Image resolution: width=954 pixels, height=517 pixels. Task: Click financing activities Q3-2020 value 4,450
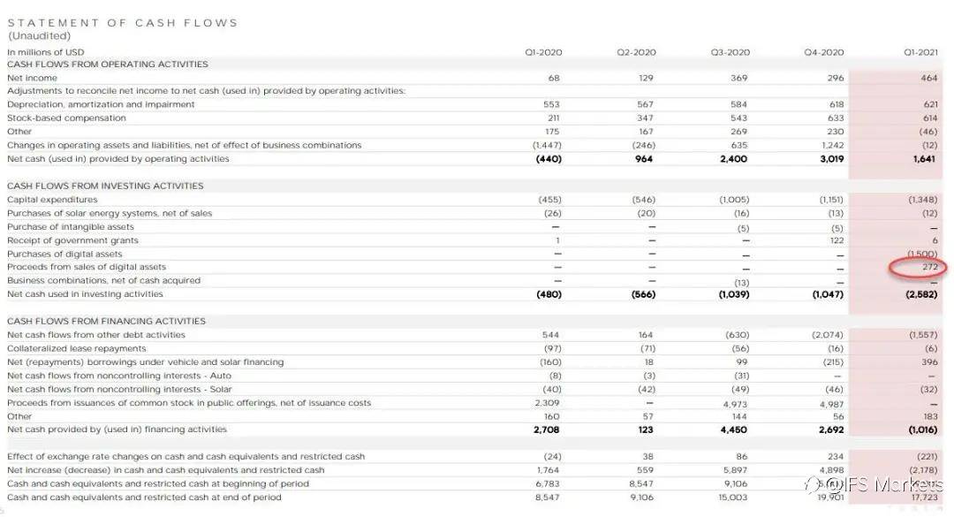734,430
